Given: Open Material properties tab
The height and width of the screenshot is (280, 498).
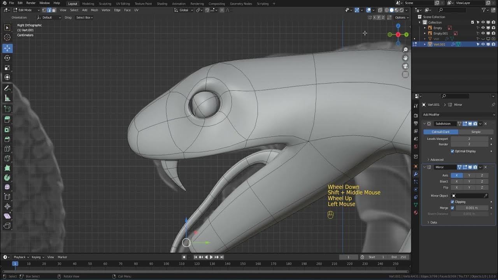Looking at the screenshot, I should pyautogui.click(x=416, y=213).
